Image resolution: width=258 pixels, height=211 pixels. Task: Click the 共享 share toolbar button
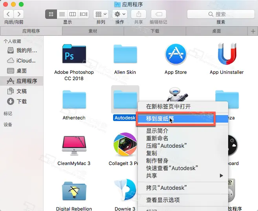tap(139, 14)
